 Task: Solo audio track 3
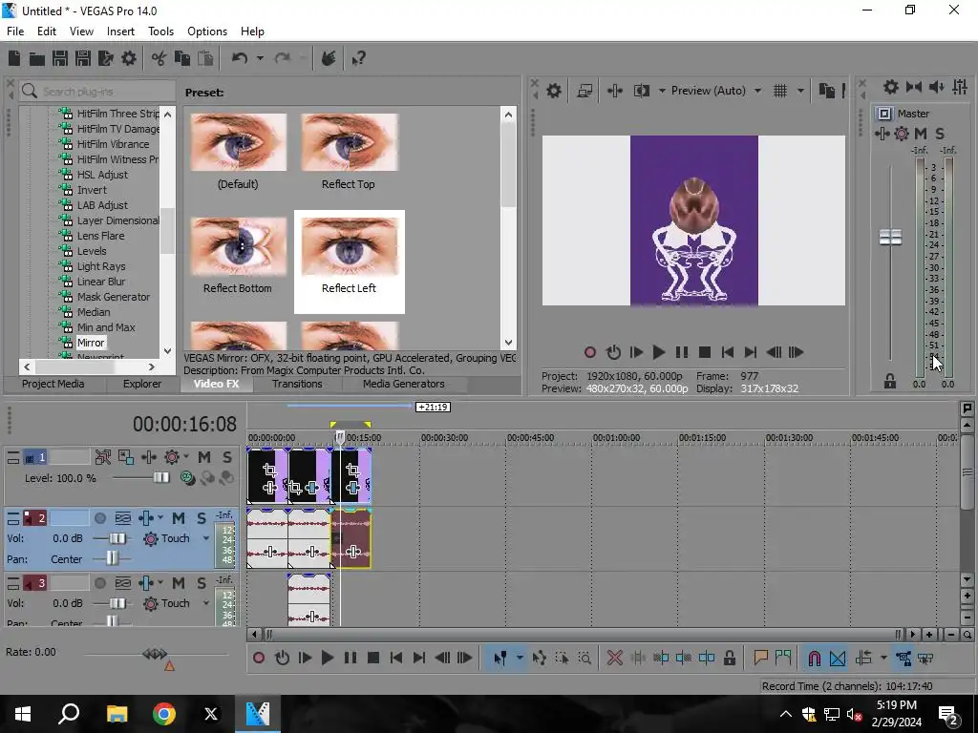pyautogui.click(x=201, y=583)
